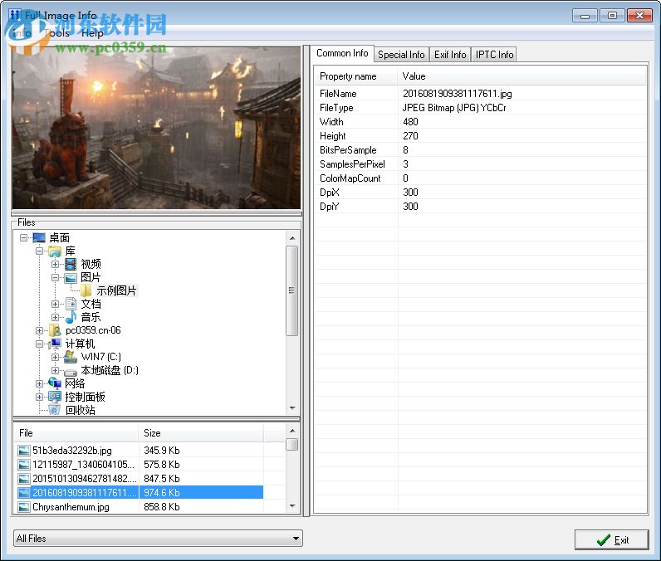Click the image icon of 12115987_1340604105 file
This screenshot has width=661, height=561.
[x=24, y=465]
